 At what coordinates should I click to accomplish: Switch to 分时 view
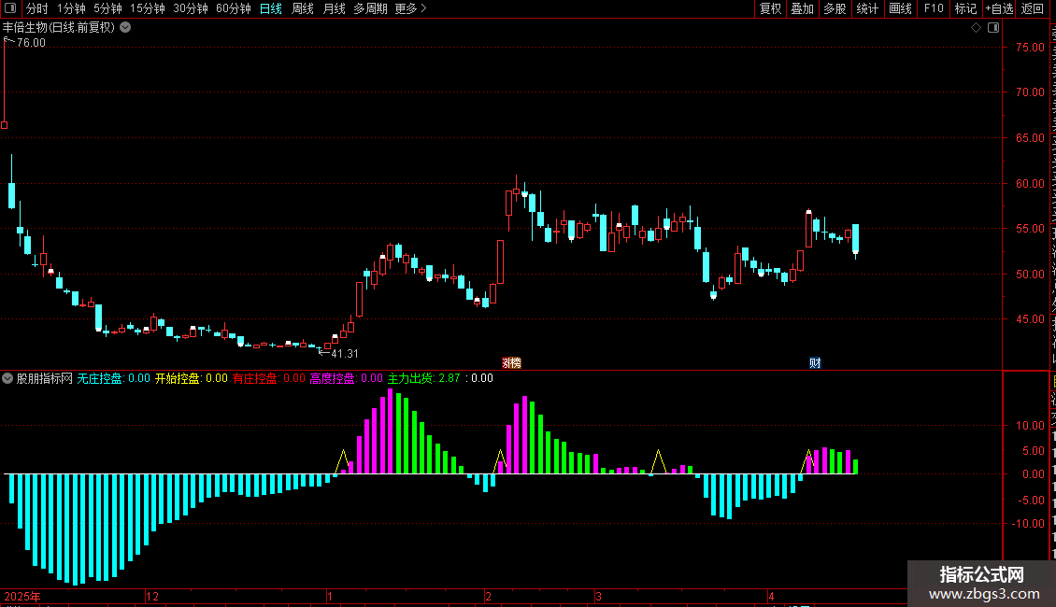click(37, 8)
